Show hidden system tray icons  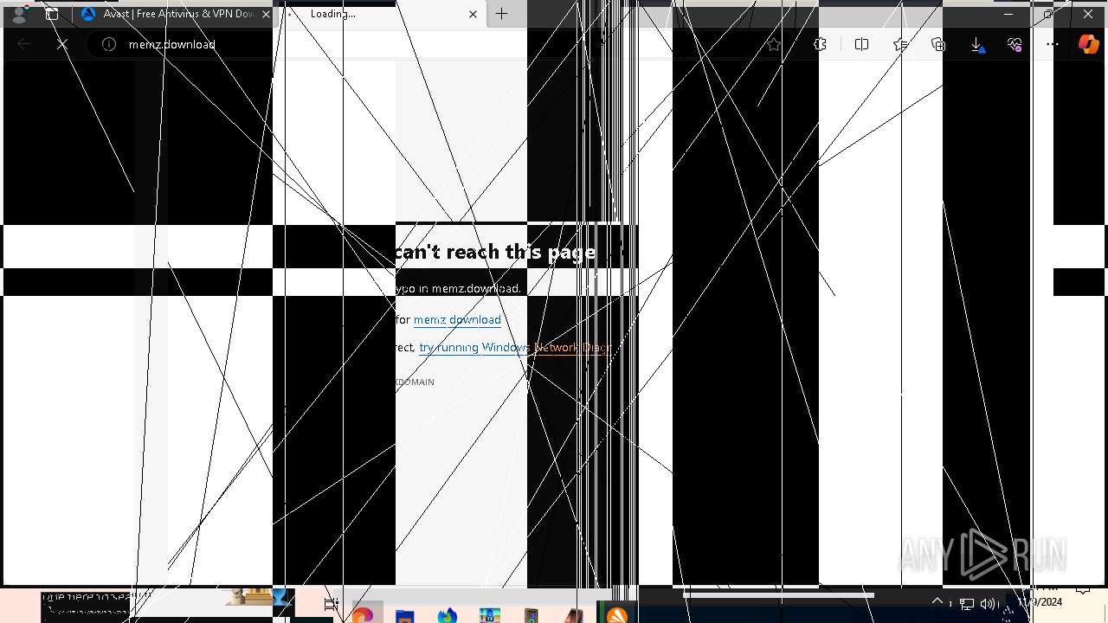(937, 602)
